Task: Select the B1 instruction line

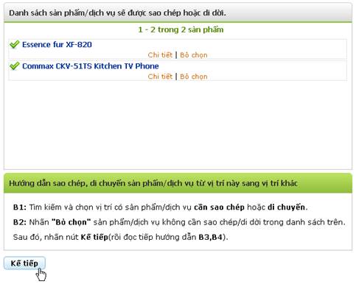Action: [x=160, y=207]
